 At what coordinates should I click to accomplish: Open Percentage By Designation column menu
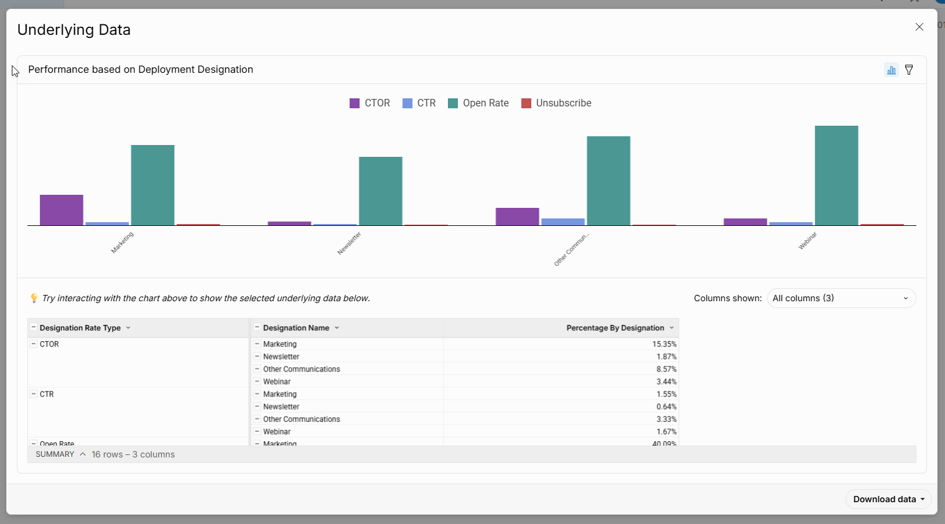pos(671,328)
